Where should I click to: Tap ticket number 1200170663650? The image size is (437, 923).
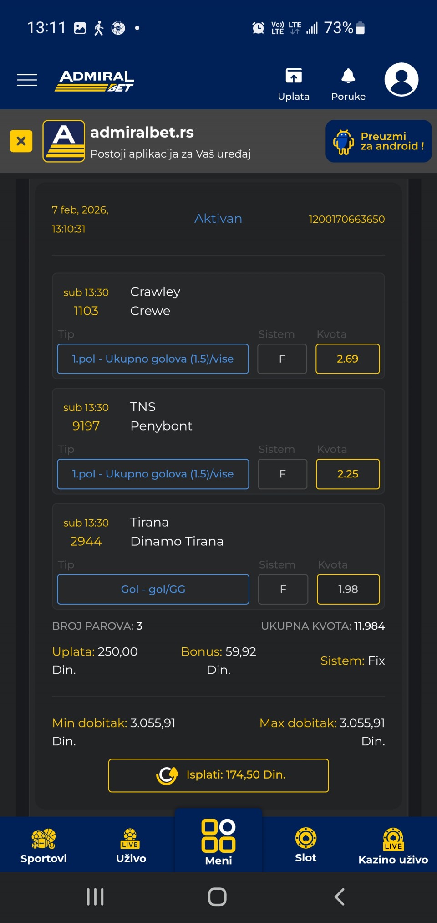click(346, 219)
